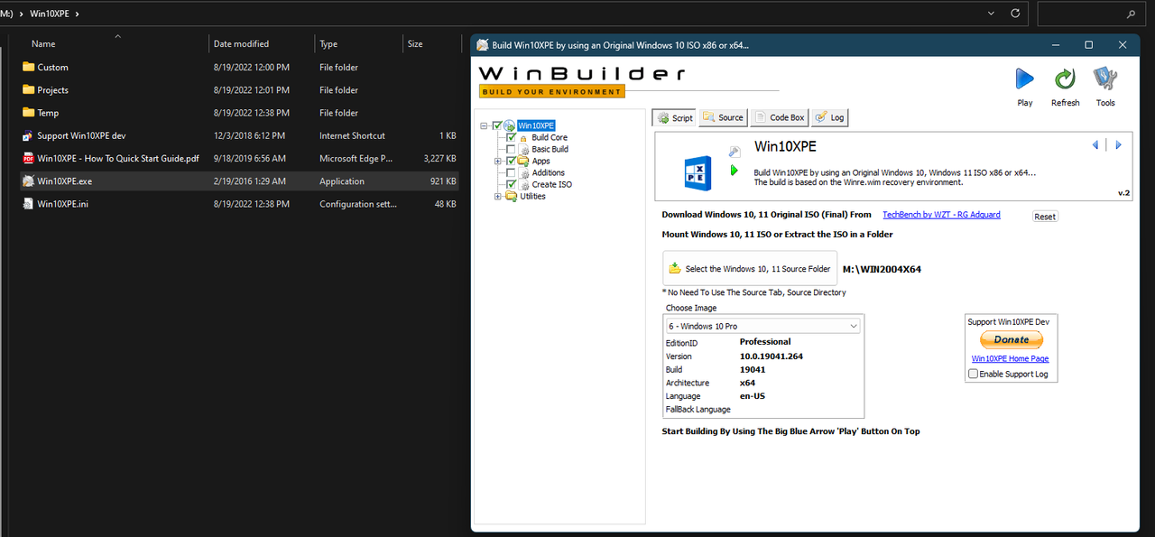Click the script icon beside Create ISO
This screenshot has height=537, width=1155.
[523, 184]
